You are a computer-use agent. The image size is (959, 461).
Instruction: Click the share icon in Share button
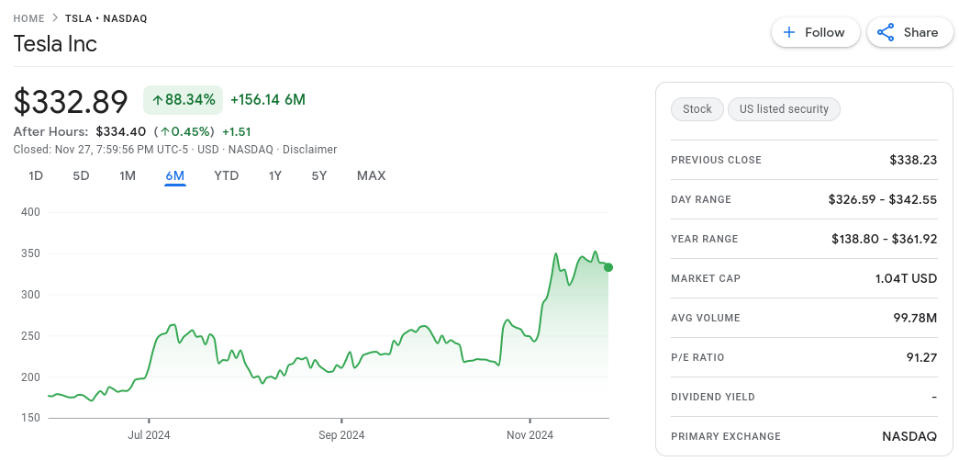tap(886, 32)
